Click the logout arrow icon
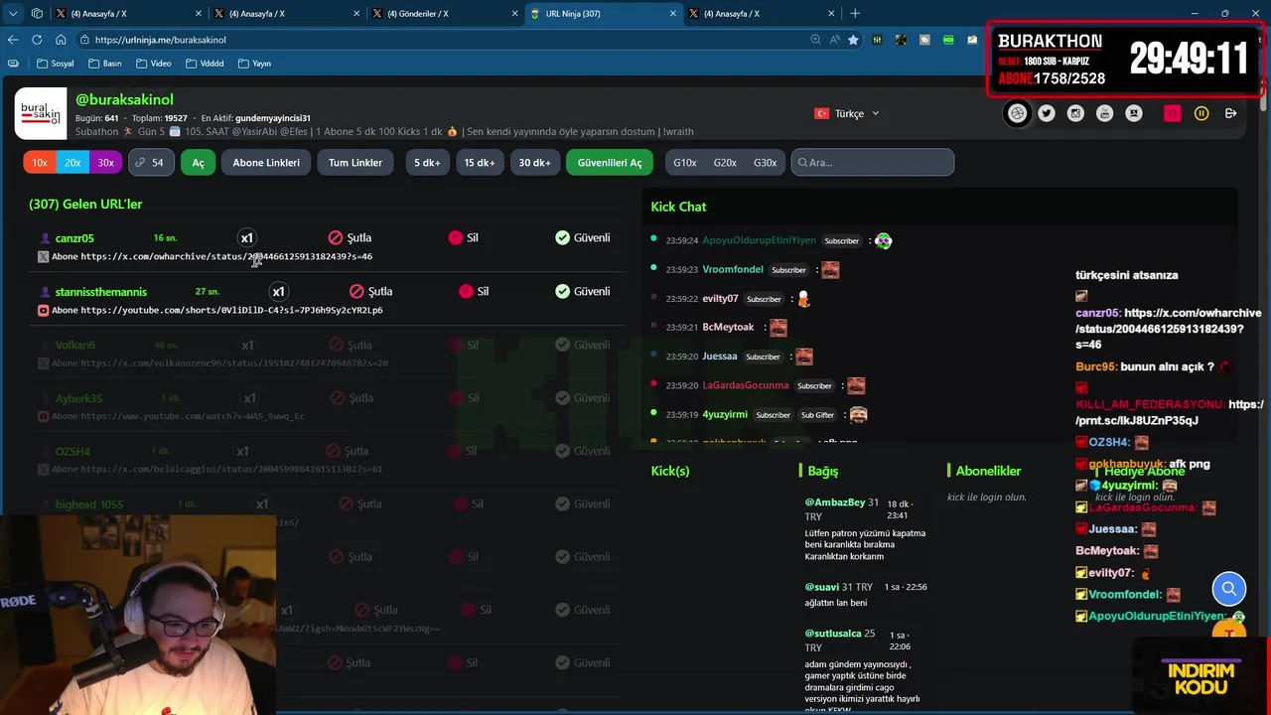The width and height of the screenshot is (1271, 715). click(x=1230, y=113)
